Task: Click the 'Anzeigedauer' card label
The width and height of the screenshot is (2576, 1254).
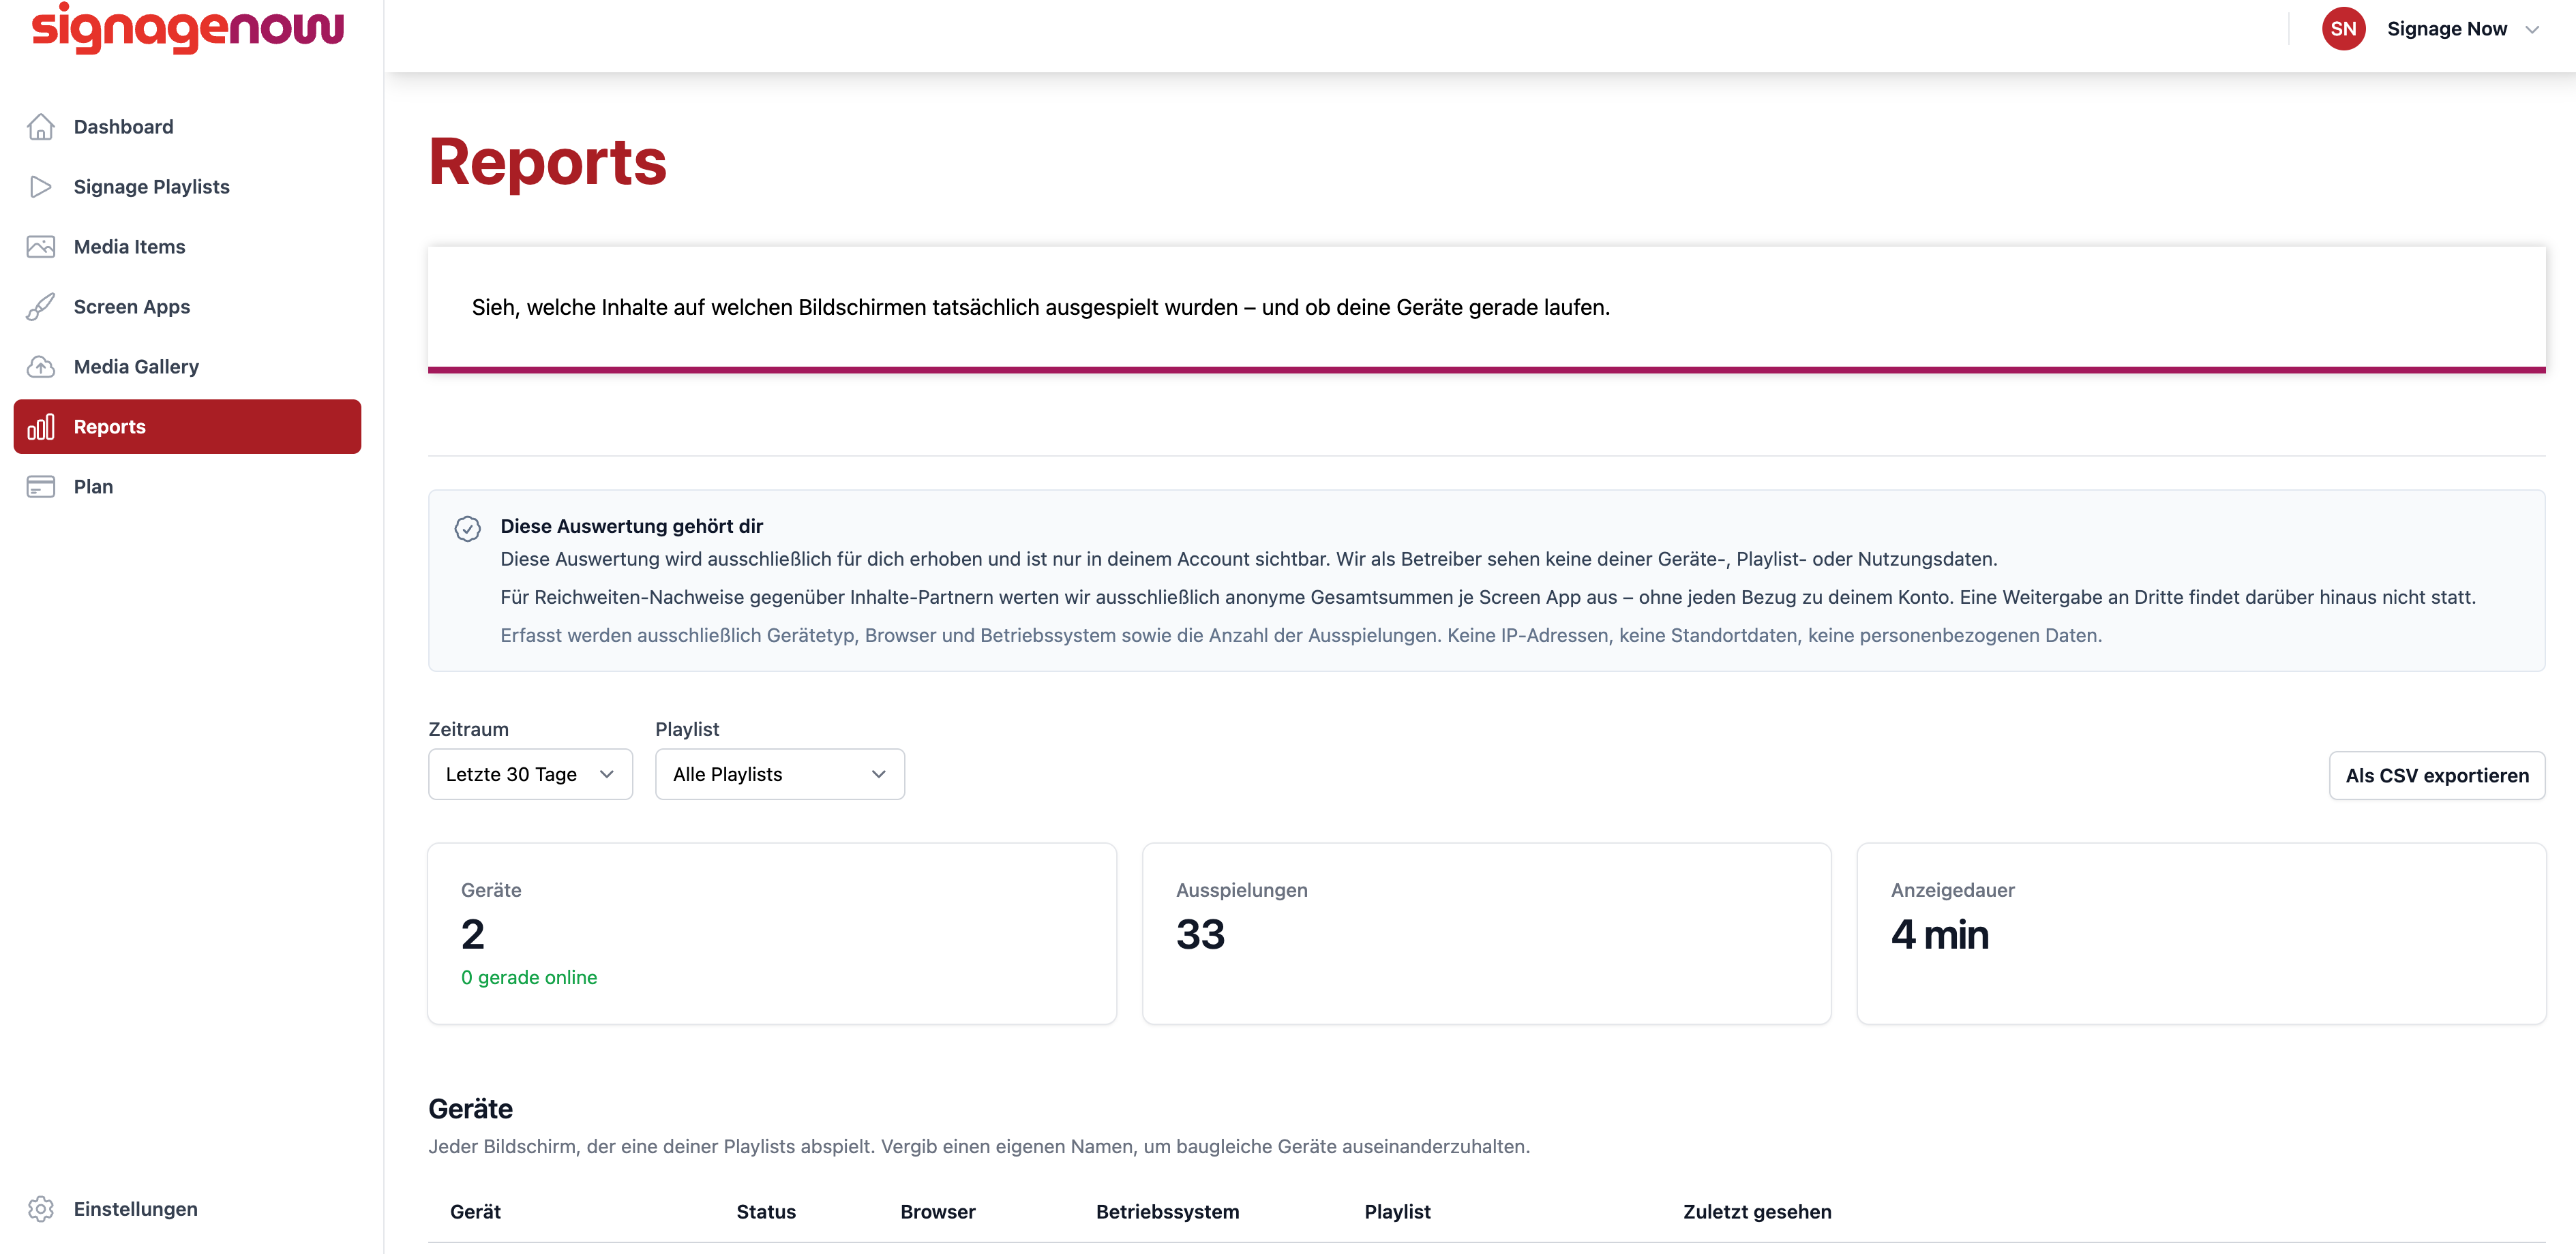Action: click(1952, 890)
